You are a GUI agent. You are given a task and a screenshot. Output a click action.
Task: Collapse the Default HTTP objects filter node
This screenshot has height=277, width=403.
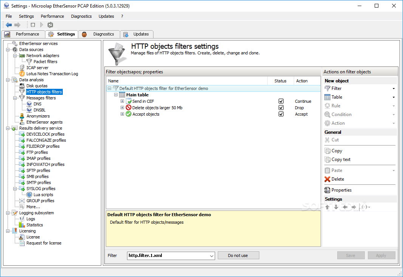(110, 88)
